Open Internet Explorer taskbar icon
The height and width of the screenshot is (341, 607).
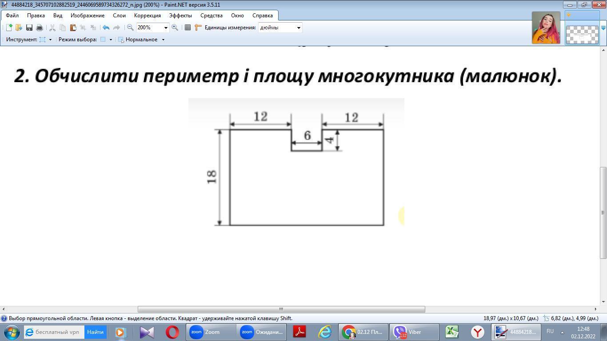pos(325,332)
